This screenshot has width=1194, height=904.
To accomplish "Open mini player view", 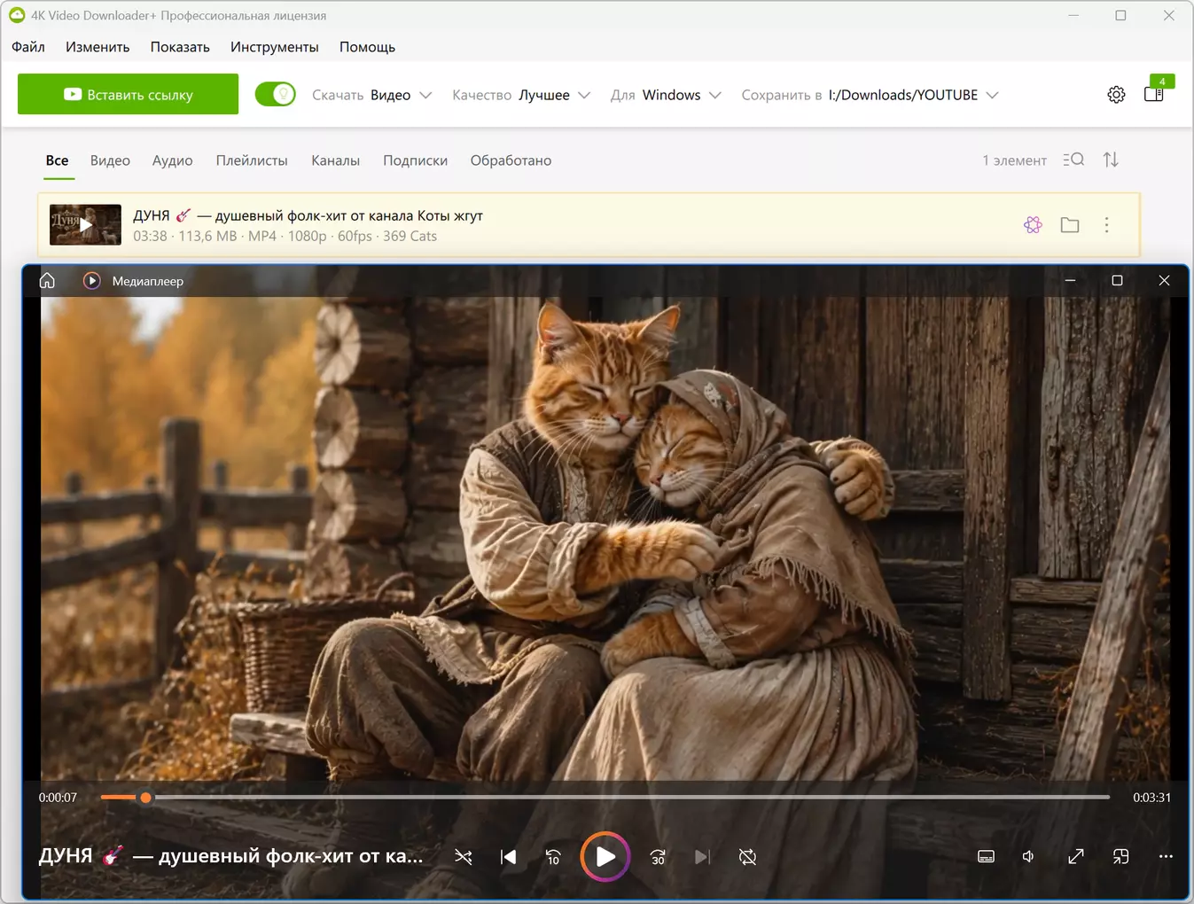I will tap(1120, 856).
